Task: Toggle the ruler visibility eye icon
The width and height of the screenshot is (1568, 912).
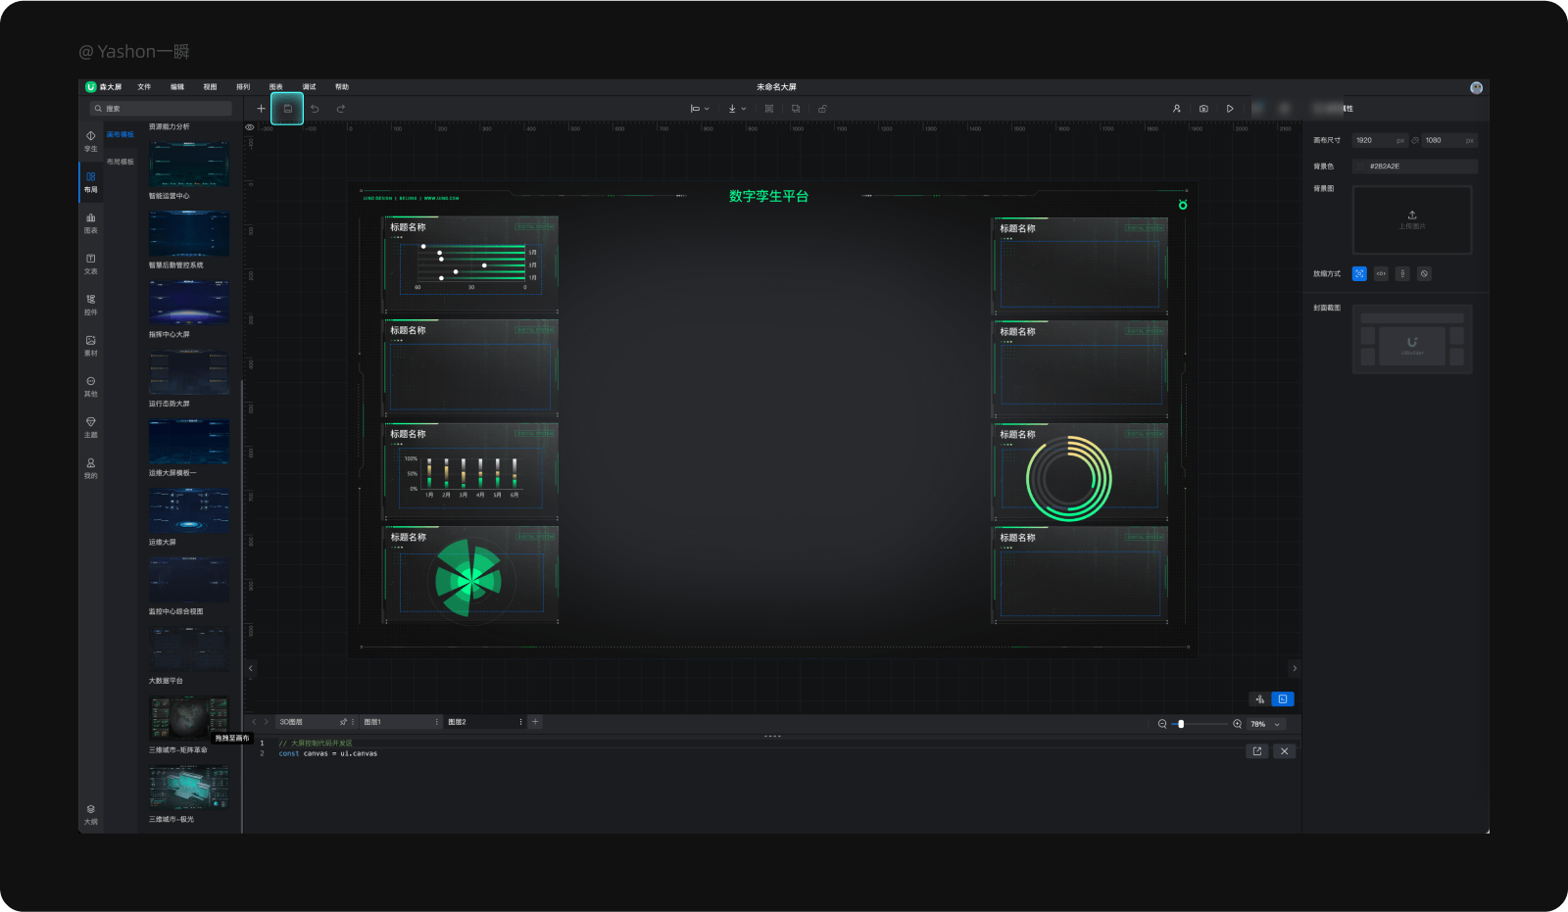Action: 250,127
